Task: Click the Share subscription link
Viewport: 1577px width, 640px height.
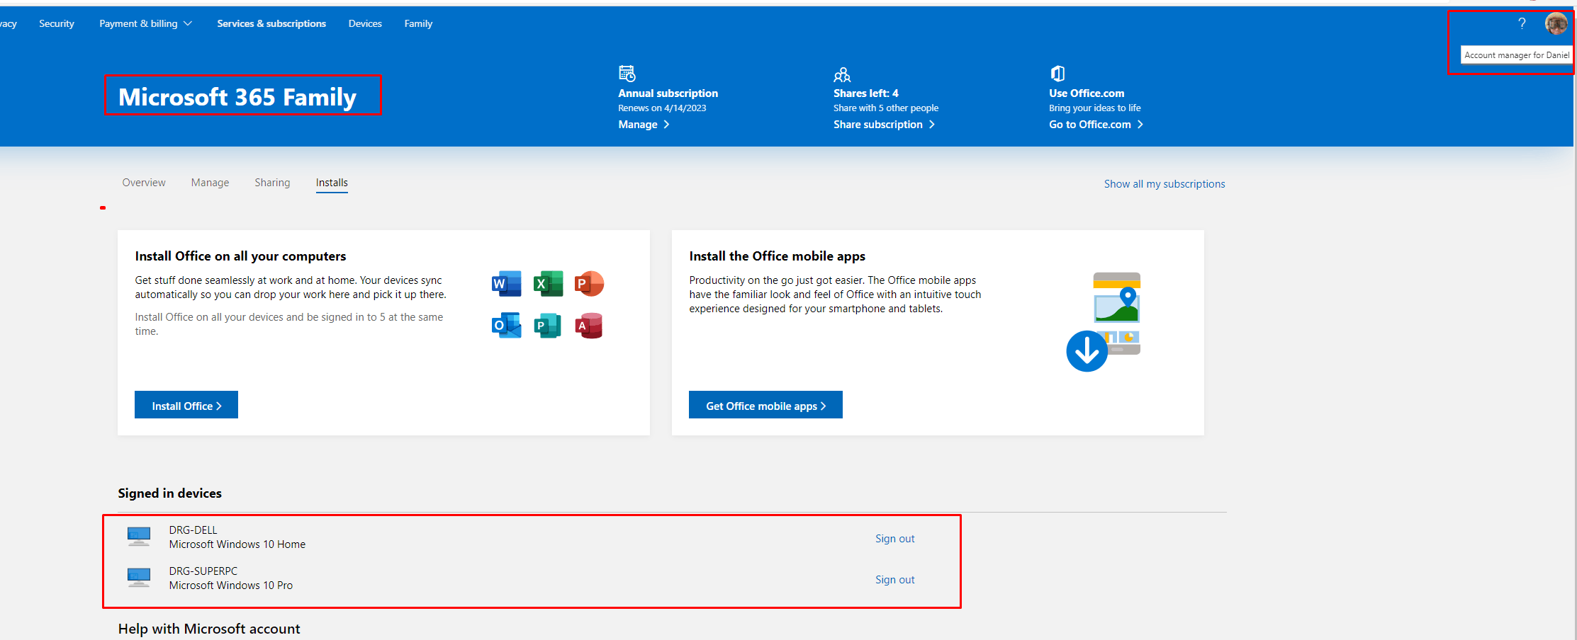Action: tap(884, 125)
